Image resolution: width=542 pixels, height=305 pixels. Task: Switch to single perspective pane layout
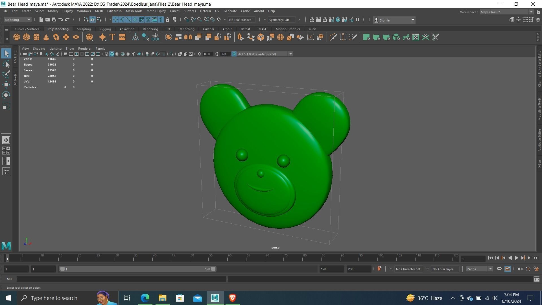6,140
